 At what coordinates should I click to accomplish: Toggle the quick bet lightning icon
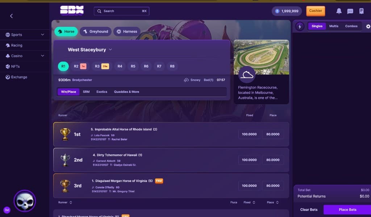click(x=300, y=26)
